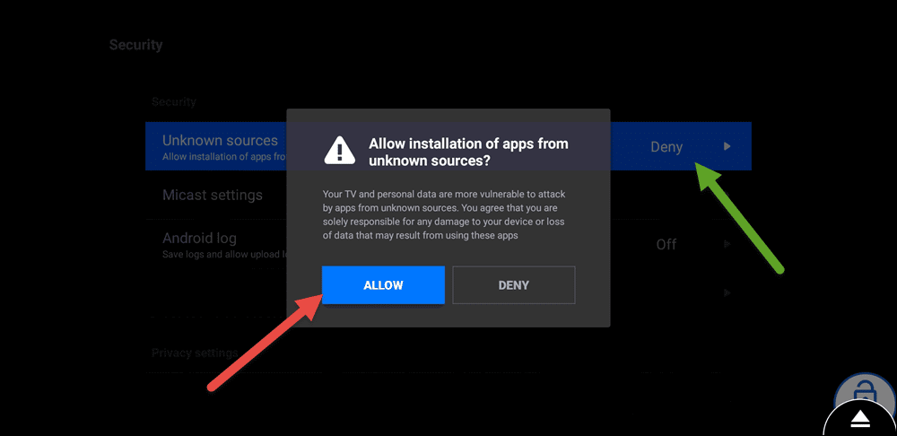The width and height of the screenshot is (897, 436).
Task: Click the dialog title about unknown sources
Action: coord(468,153)
